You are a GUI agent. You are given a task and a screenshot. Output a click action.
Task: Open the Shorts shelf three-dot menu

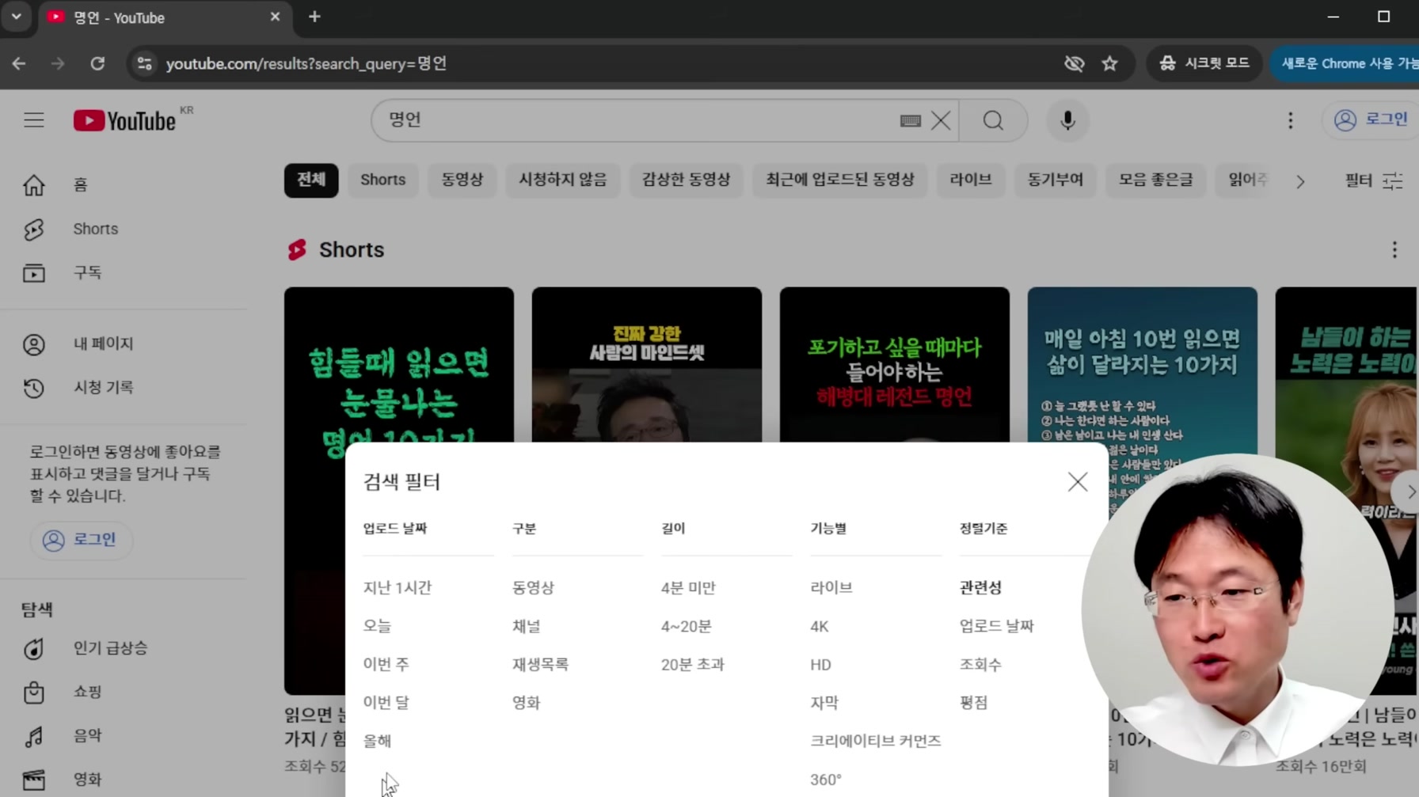point(1394,250)
